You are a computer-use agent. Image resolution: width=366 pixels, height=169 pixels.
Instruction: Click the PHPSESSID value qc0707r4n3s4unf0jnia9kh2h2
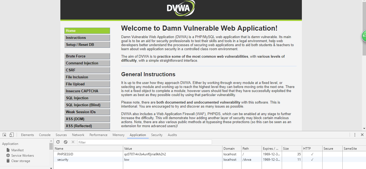click(145, 154)
